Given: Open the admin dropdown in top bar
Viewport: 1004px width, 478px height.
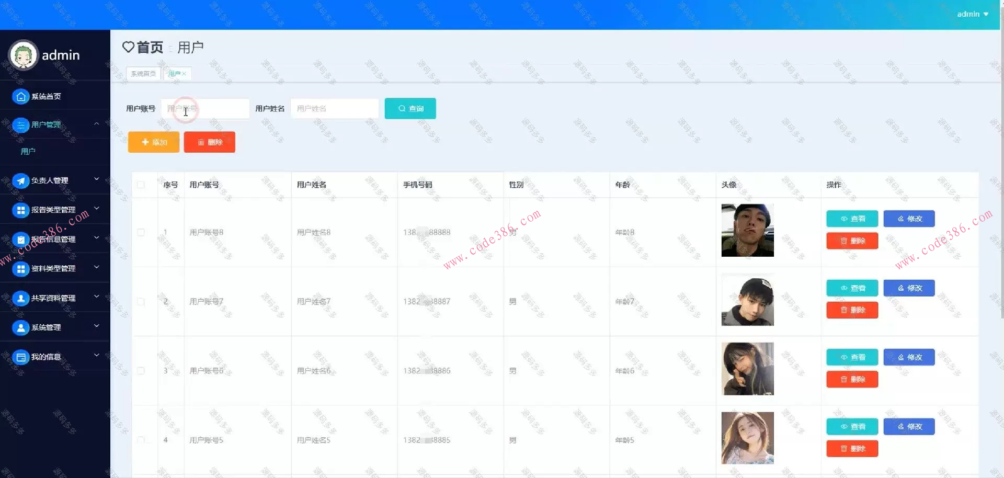Looking at the screenshot, I should [x=973, y=14].
